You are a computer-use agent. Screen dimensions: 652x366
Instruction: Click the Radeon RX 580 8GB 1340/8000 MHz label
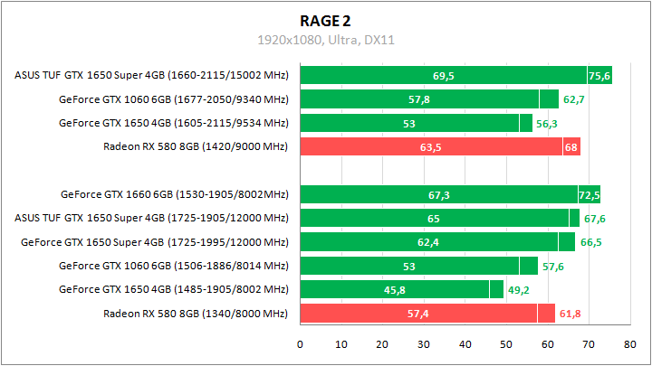[196, 314]
